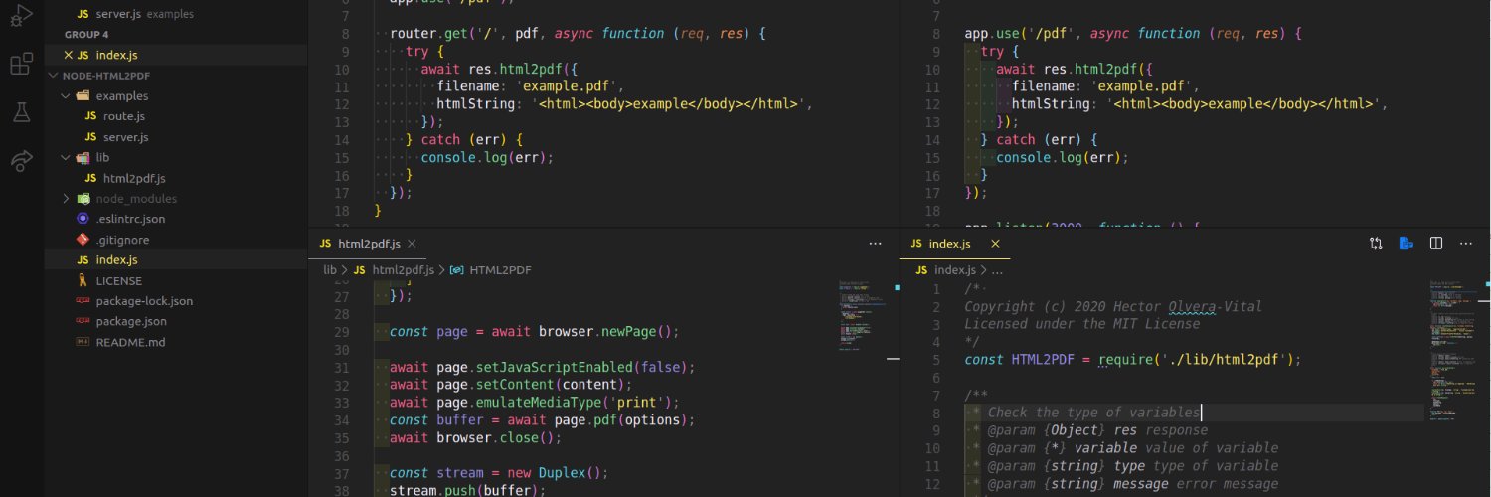Click the .gitignore git icon
Viewport: 1491px width, 497px height.
coord(83,240)
